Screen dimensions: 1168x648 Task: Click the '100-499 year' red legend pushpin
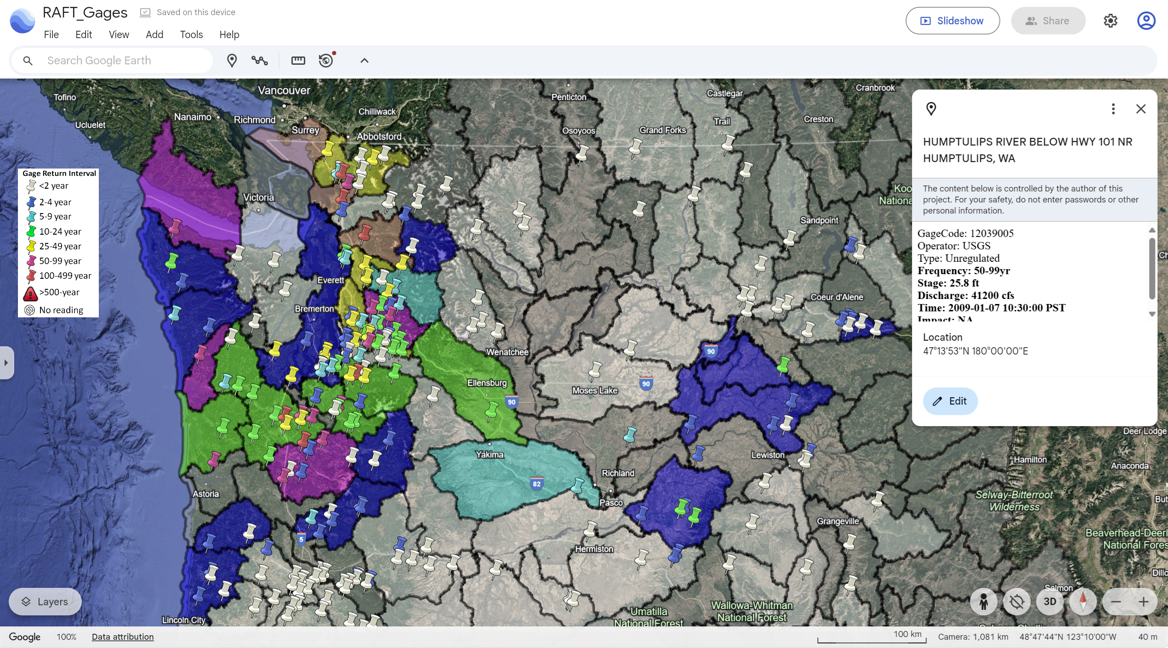tap(31, 276)
